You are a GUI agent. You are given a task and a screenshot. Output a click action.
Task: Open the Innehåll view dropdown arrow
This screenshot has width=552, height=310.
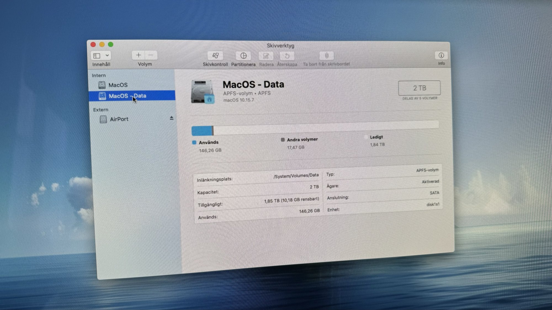click(x=107, y=56)
